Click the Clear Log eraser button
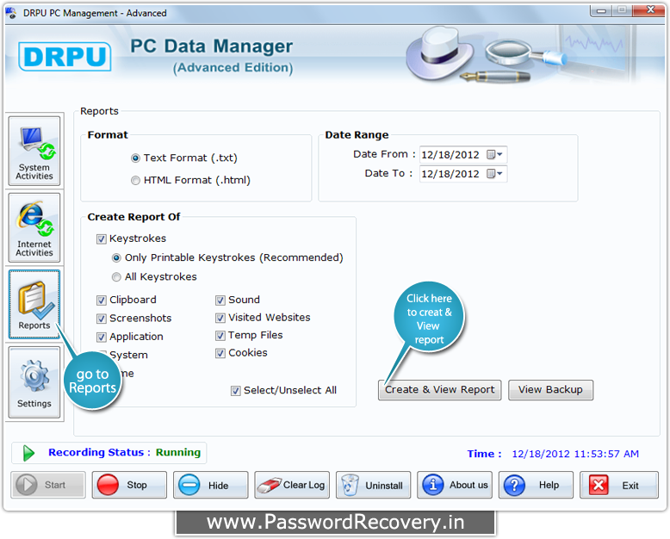This screenshot has width=670, height=539. coord(292,485)
